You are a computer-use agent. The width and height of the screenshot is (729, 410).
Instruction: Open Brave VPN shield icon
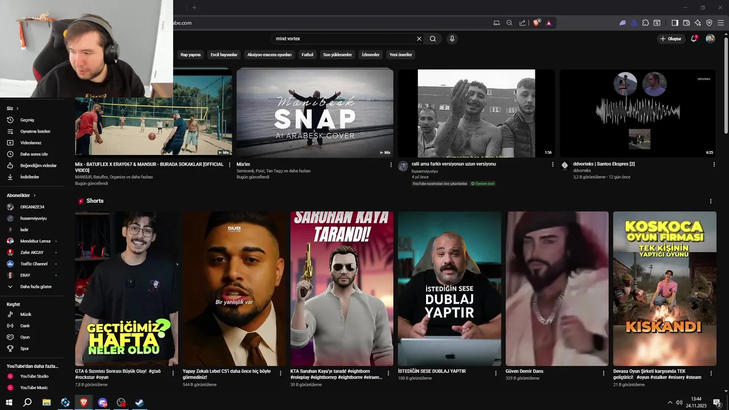709,23
